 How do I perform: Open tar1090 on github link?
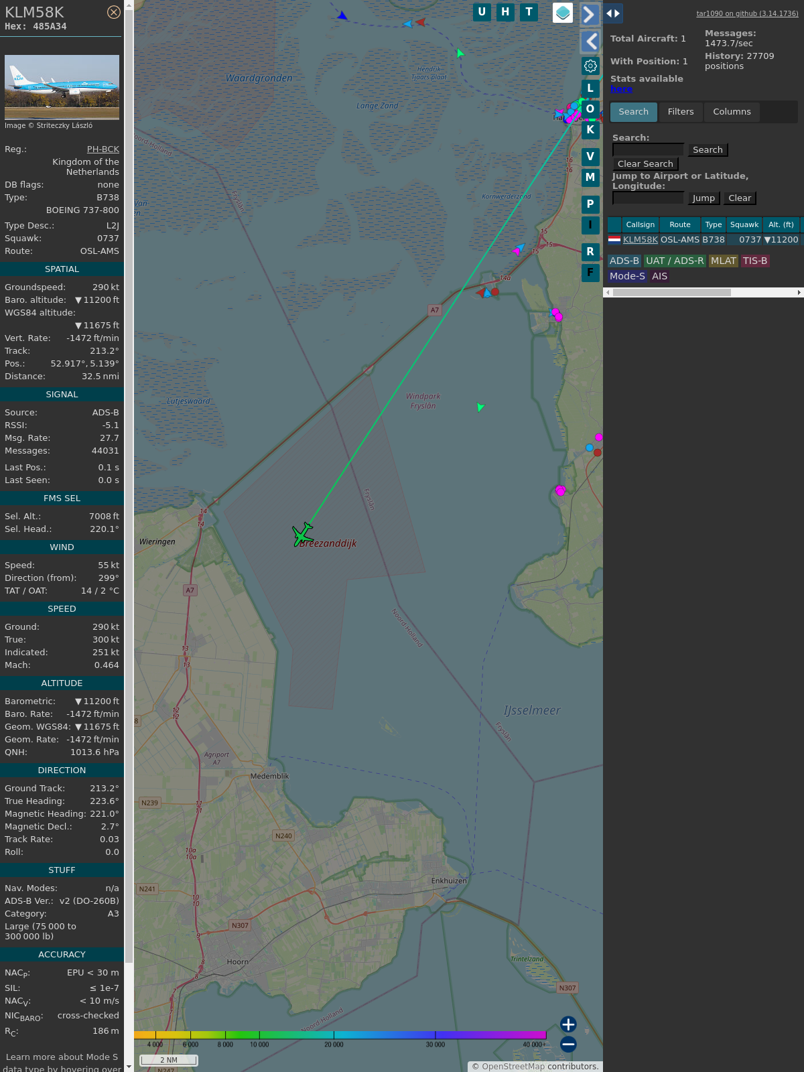(747, 13)
